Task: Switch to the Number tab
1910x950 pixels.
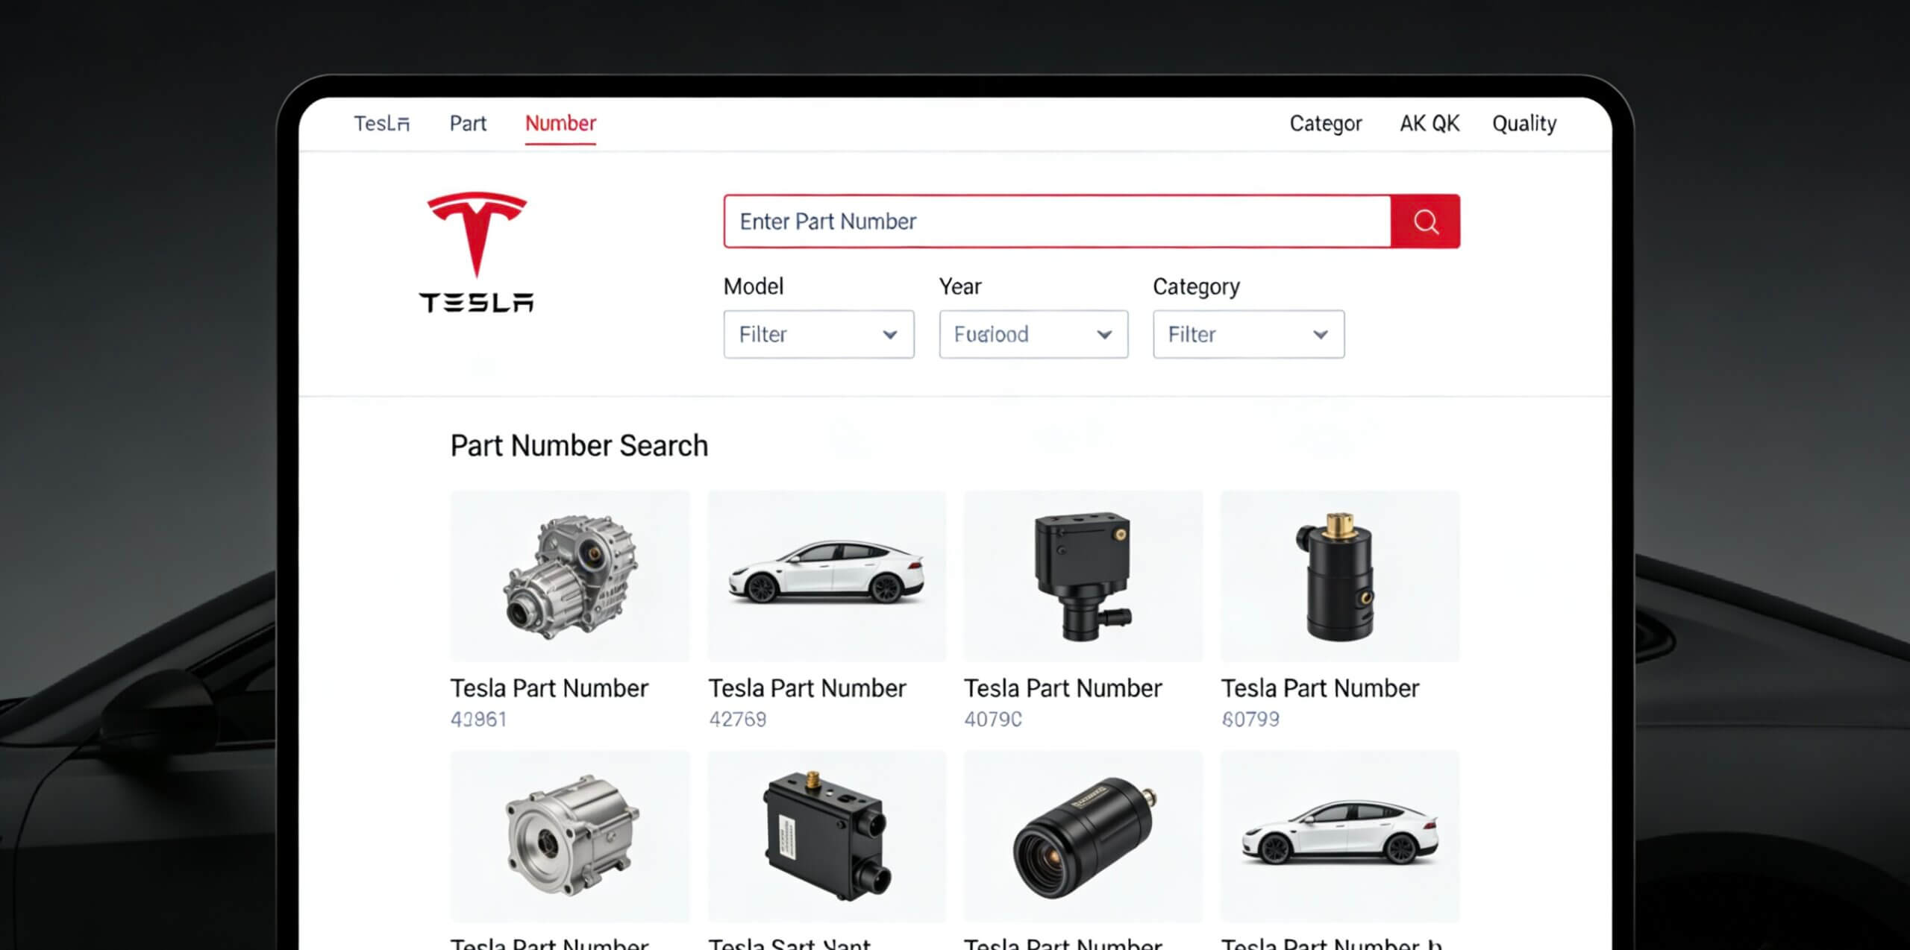Action: tap(560, 123)
